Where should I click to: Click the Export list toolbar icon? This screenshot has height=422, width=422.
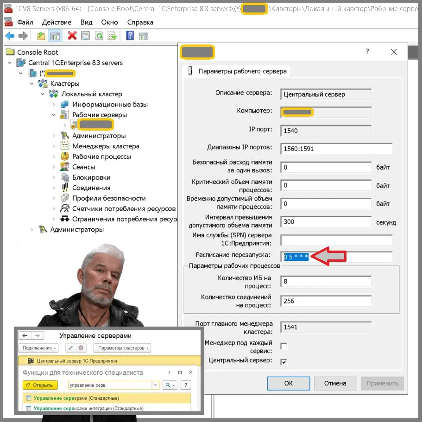[x=112, y=36]
